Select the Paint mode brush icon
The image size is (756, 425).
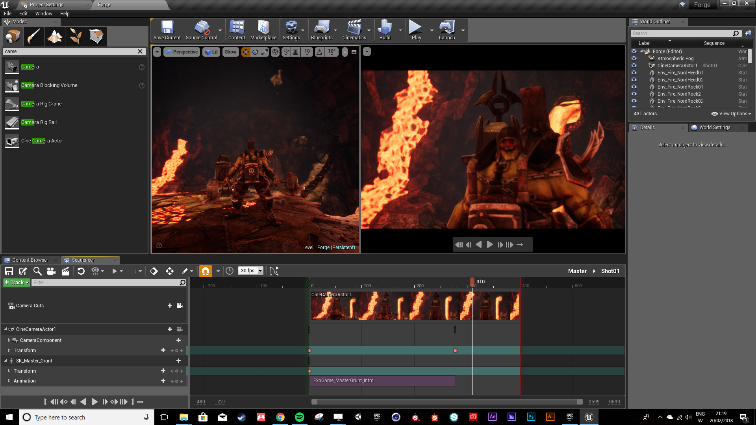[34, 37]
